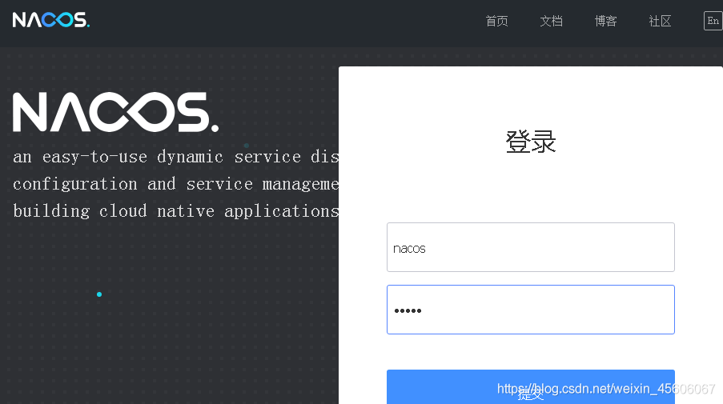Open the 首页 home menu item

pos(496,21)
